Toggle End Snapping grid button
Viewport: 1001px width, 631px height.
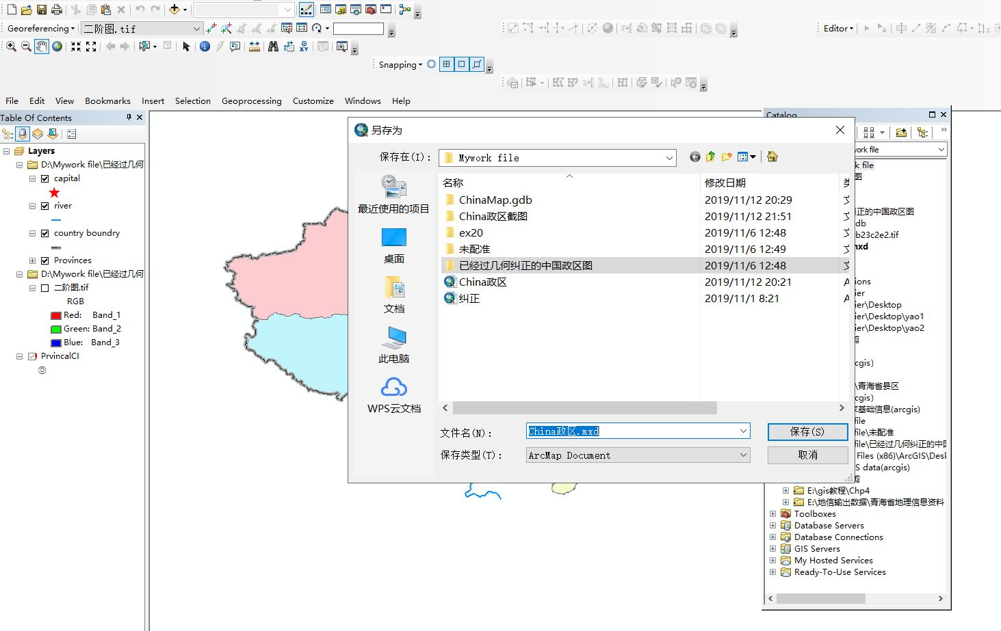(446, 64)
